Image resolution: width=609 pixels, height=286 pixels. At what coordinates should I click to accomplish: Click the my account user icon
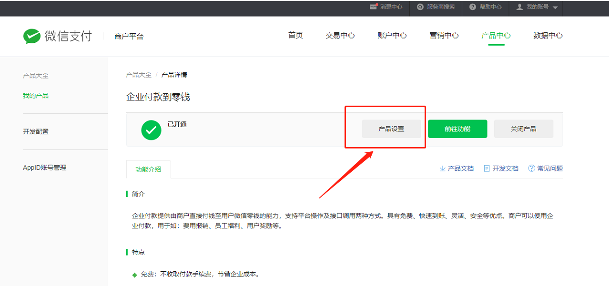click(519, 7)
